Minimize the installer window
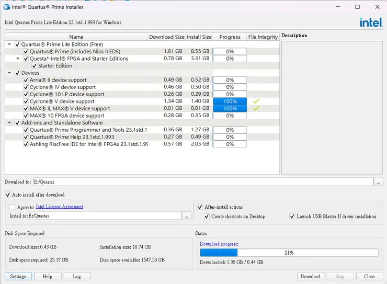The height and width of the screenshot is (284, 387). [338, 7]
